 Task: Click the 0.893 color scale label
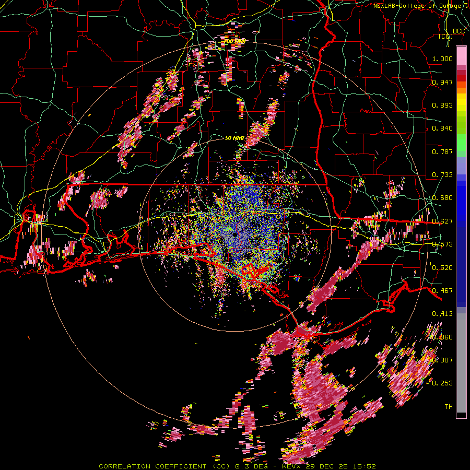(x=442, y=105)
